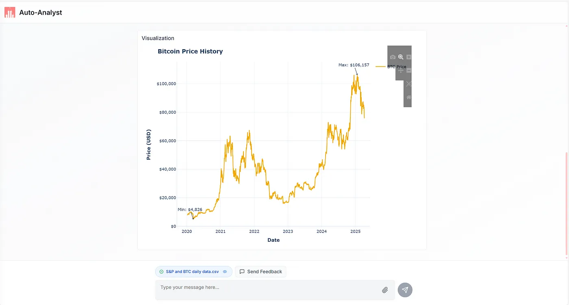This screenshot has height=305, width=569.
Task: Activate the Pan tool with crossed arrows
Action: click(x=401, y=71)
